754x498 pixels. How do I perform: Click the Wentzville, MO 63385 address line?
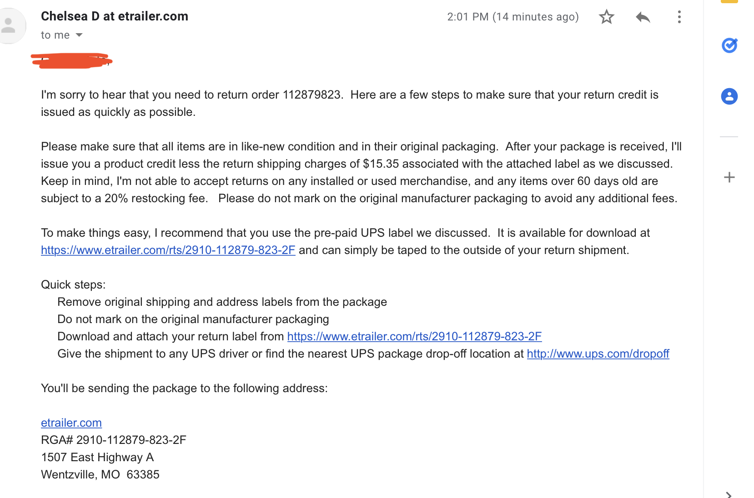[100, 475]
